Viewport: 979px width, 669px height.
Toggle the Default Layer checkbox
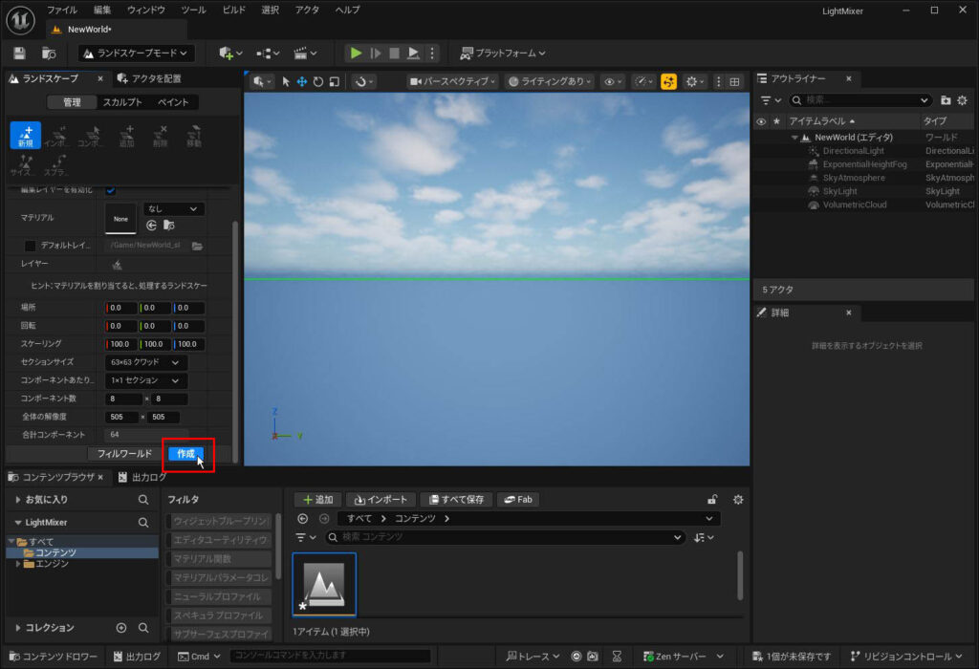(x=30, y=246)
